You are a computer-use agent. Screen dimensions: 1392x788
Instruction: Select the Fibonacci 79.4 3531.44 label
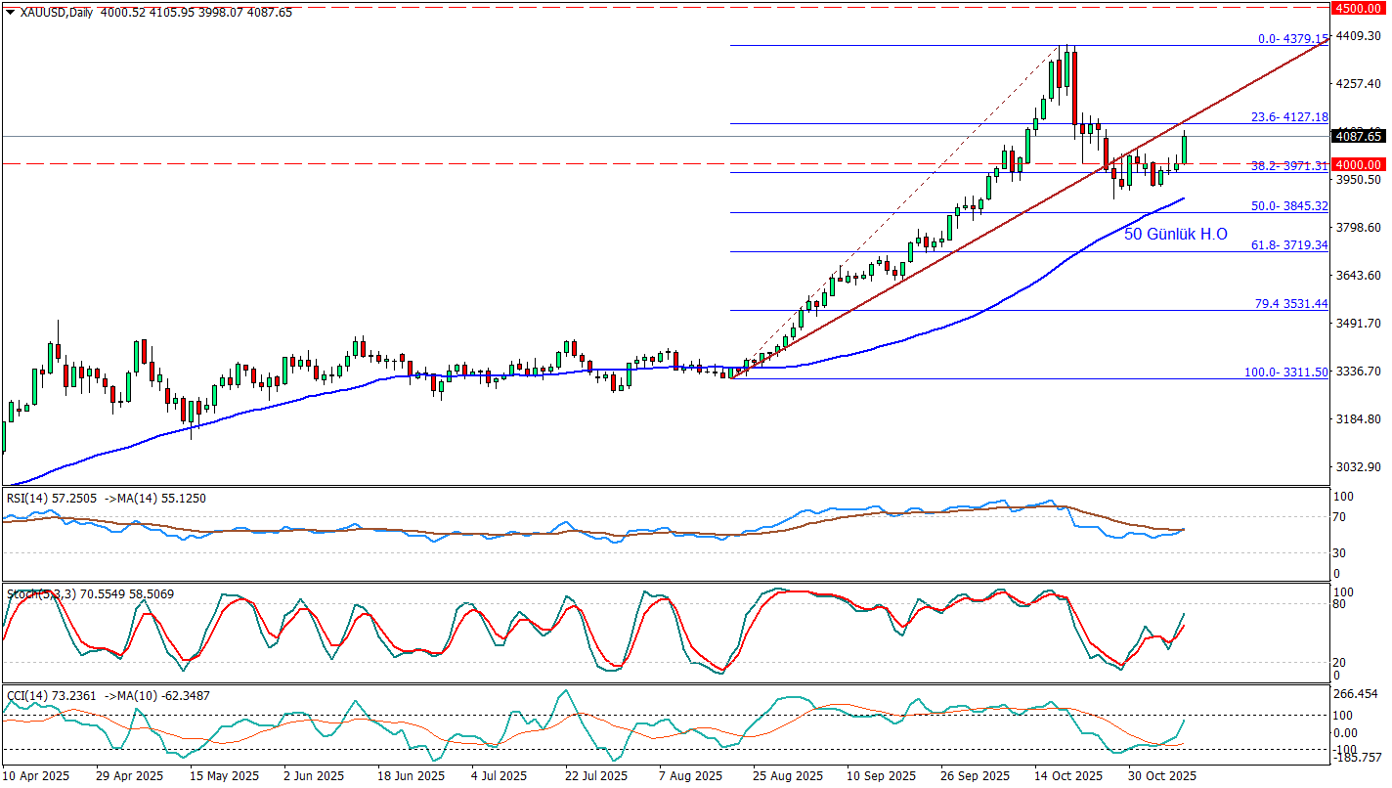point(1290,304)
